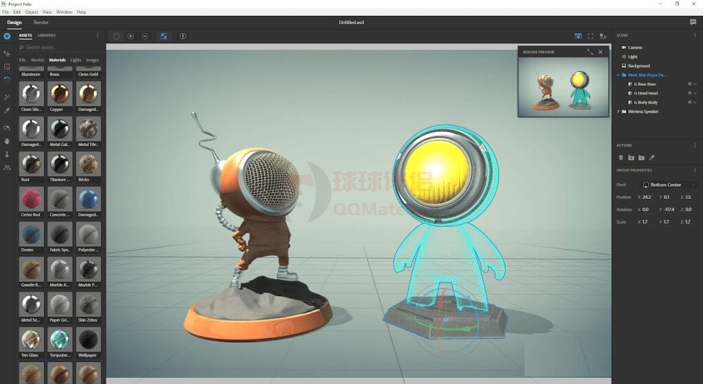
Task: Open the Lights assets category
Action: 76,60
